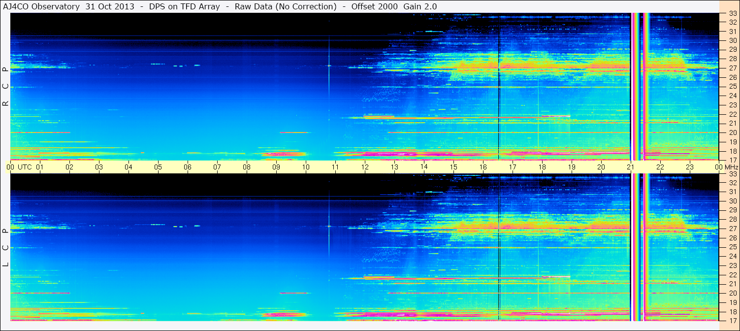Click the 12 hour marker
Viewport: 740px width, 331px height.
coord(365,167)
